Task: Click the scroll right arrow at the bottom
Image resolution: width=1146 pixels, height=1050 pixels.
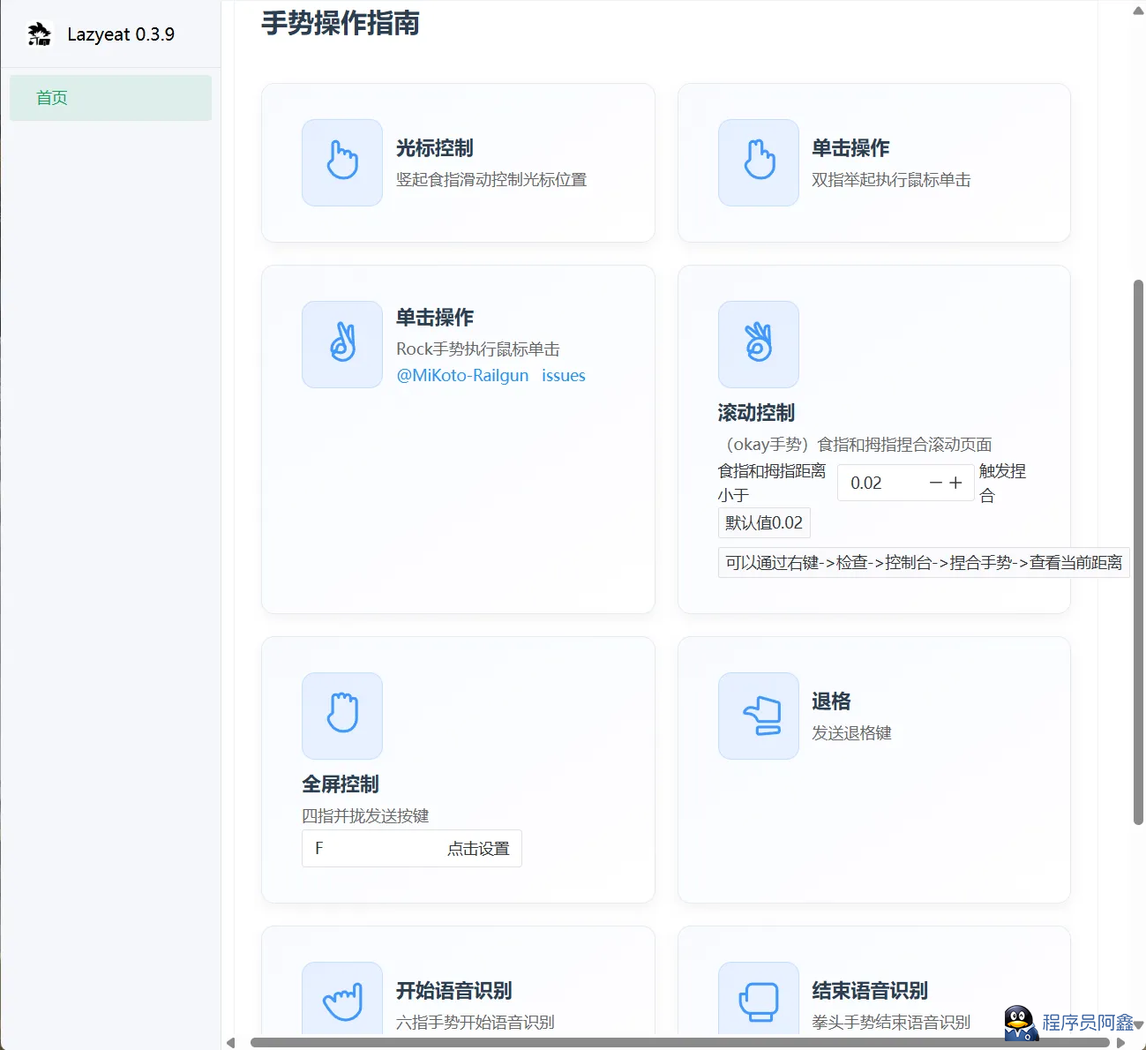Action: [1120, 1042]
